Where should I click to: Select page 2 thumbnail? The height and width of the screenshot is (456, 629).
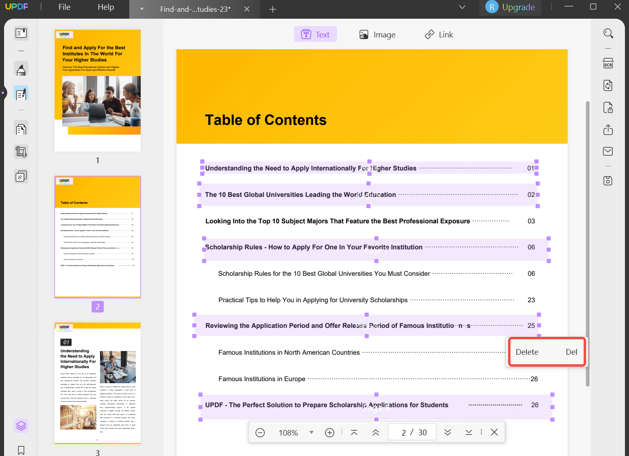pyautogui.click(x=97, y=236)
